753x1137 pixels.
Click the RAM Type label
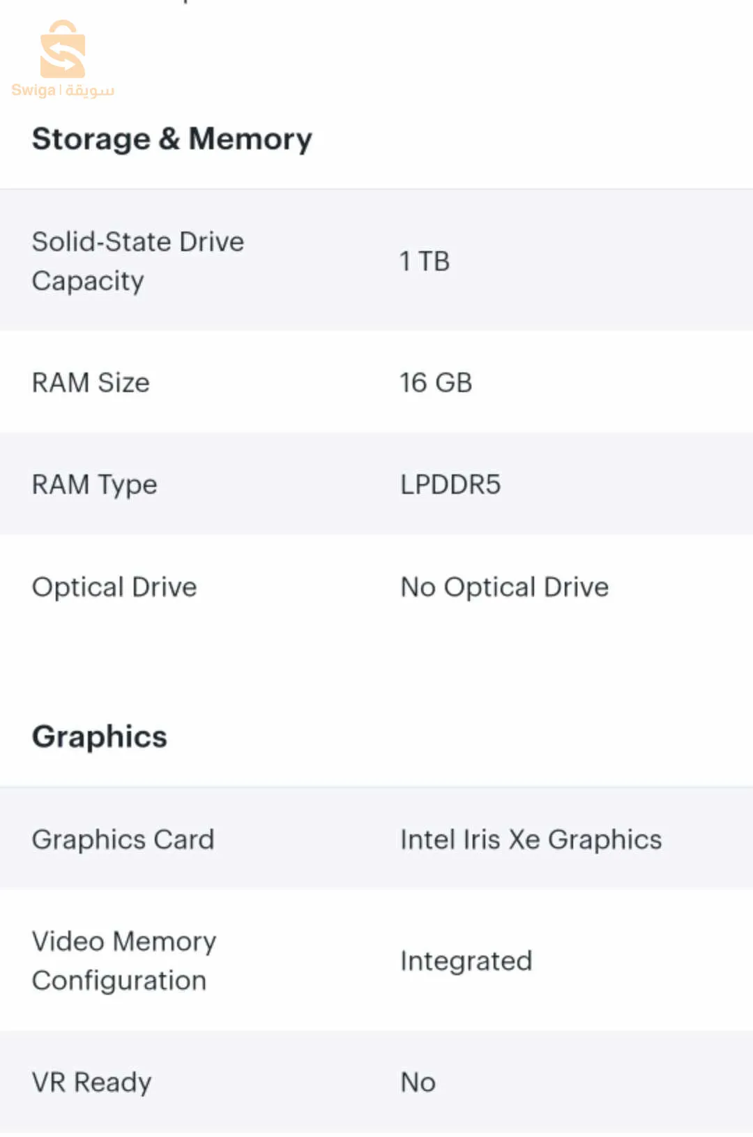(94, 485)
